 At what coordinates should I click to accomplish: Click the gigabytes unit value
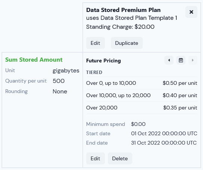tap(66, 71)
